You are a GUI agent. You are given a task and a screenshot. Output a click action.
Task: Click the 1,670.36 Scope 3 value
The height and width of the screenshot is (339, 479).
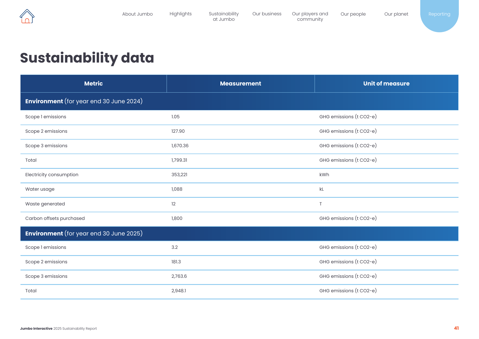pyautogui.click(x=180, y=146)
